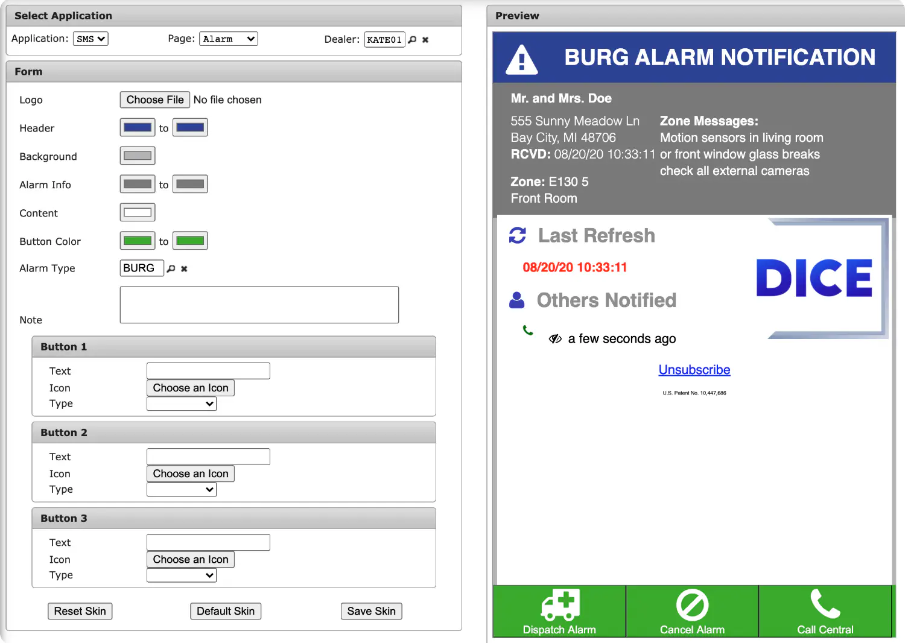Open the first Header color swatch
This screenshot has height=643, width=911.
coord(138,128)
